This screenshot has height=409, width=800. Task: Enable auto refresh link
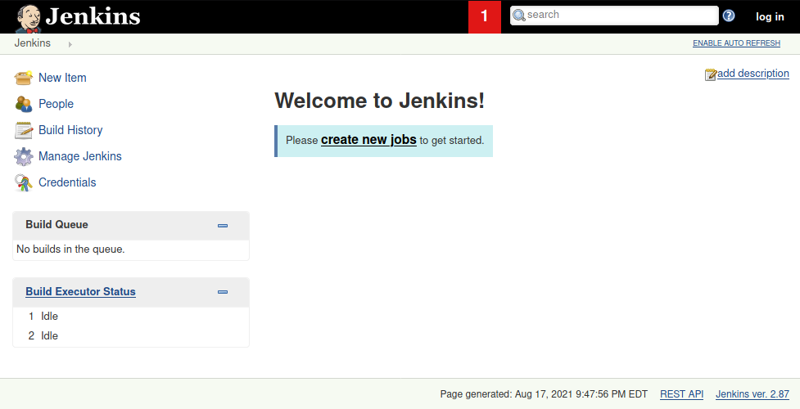click(736, 43)
